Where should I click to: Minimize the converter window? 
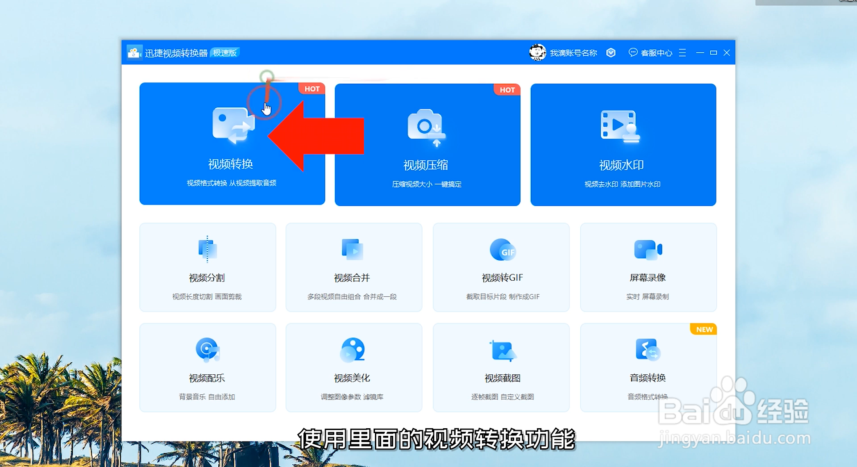[700, 53]
